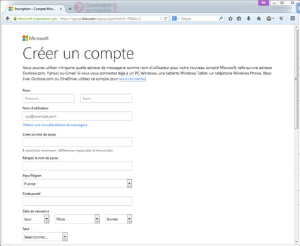Click the 'Créer un mot de passe' field
300x246 pixels.
[77, 142]
